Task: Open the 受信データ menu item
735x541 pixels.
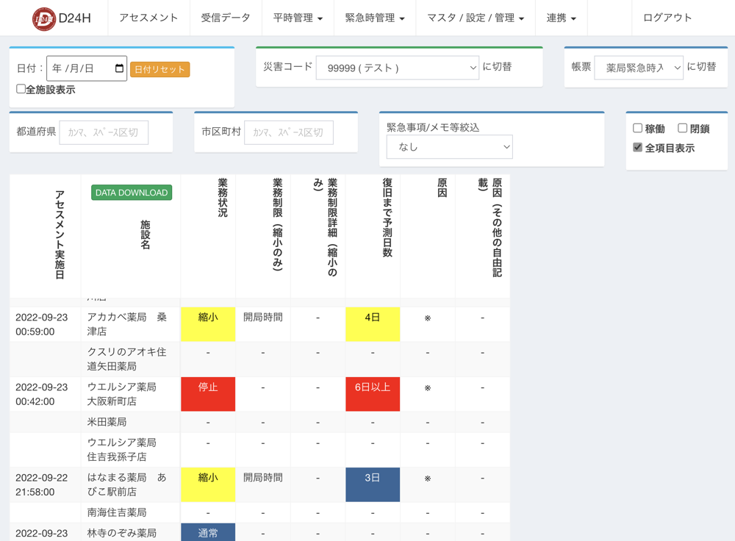Action: coord(226,18)
